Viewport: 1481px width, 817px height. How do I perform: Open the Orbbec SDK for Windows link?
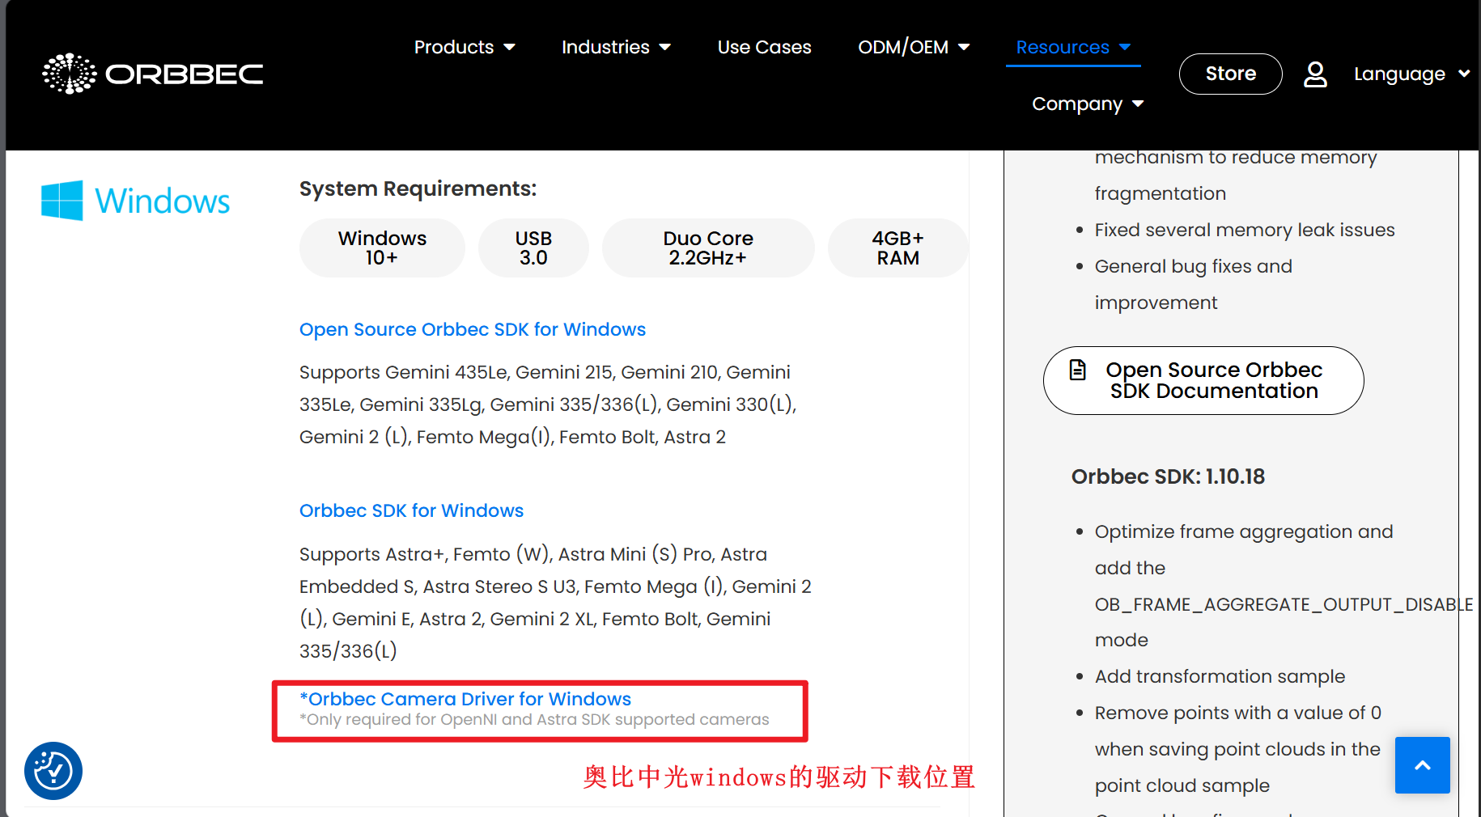click(411, 510)
